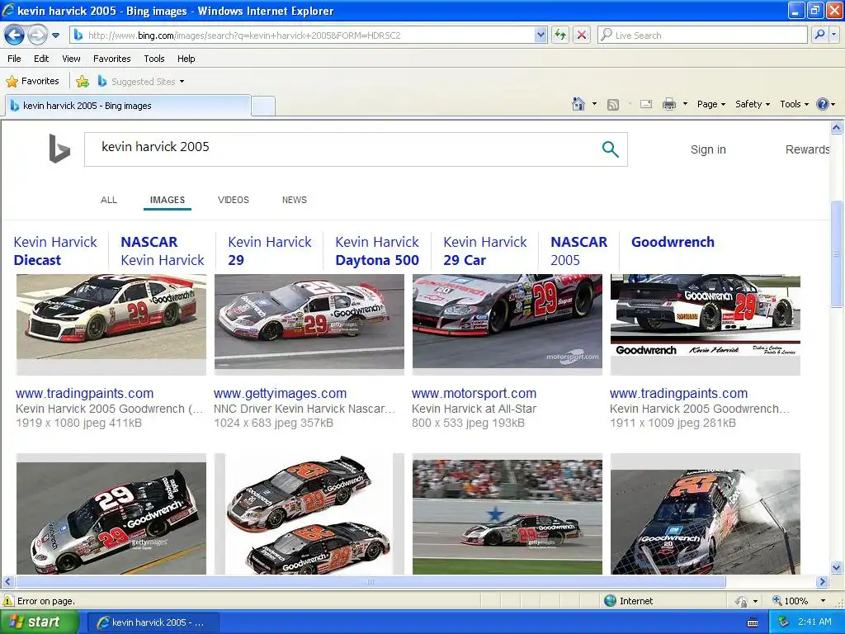Click the Live Search magnifier button
Image resolution: width=845 pixels, height=634 pixels.
(x=819, y=35)
